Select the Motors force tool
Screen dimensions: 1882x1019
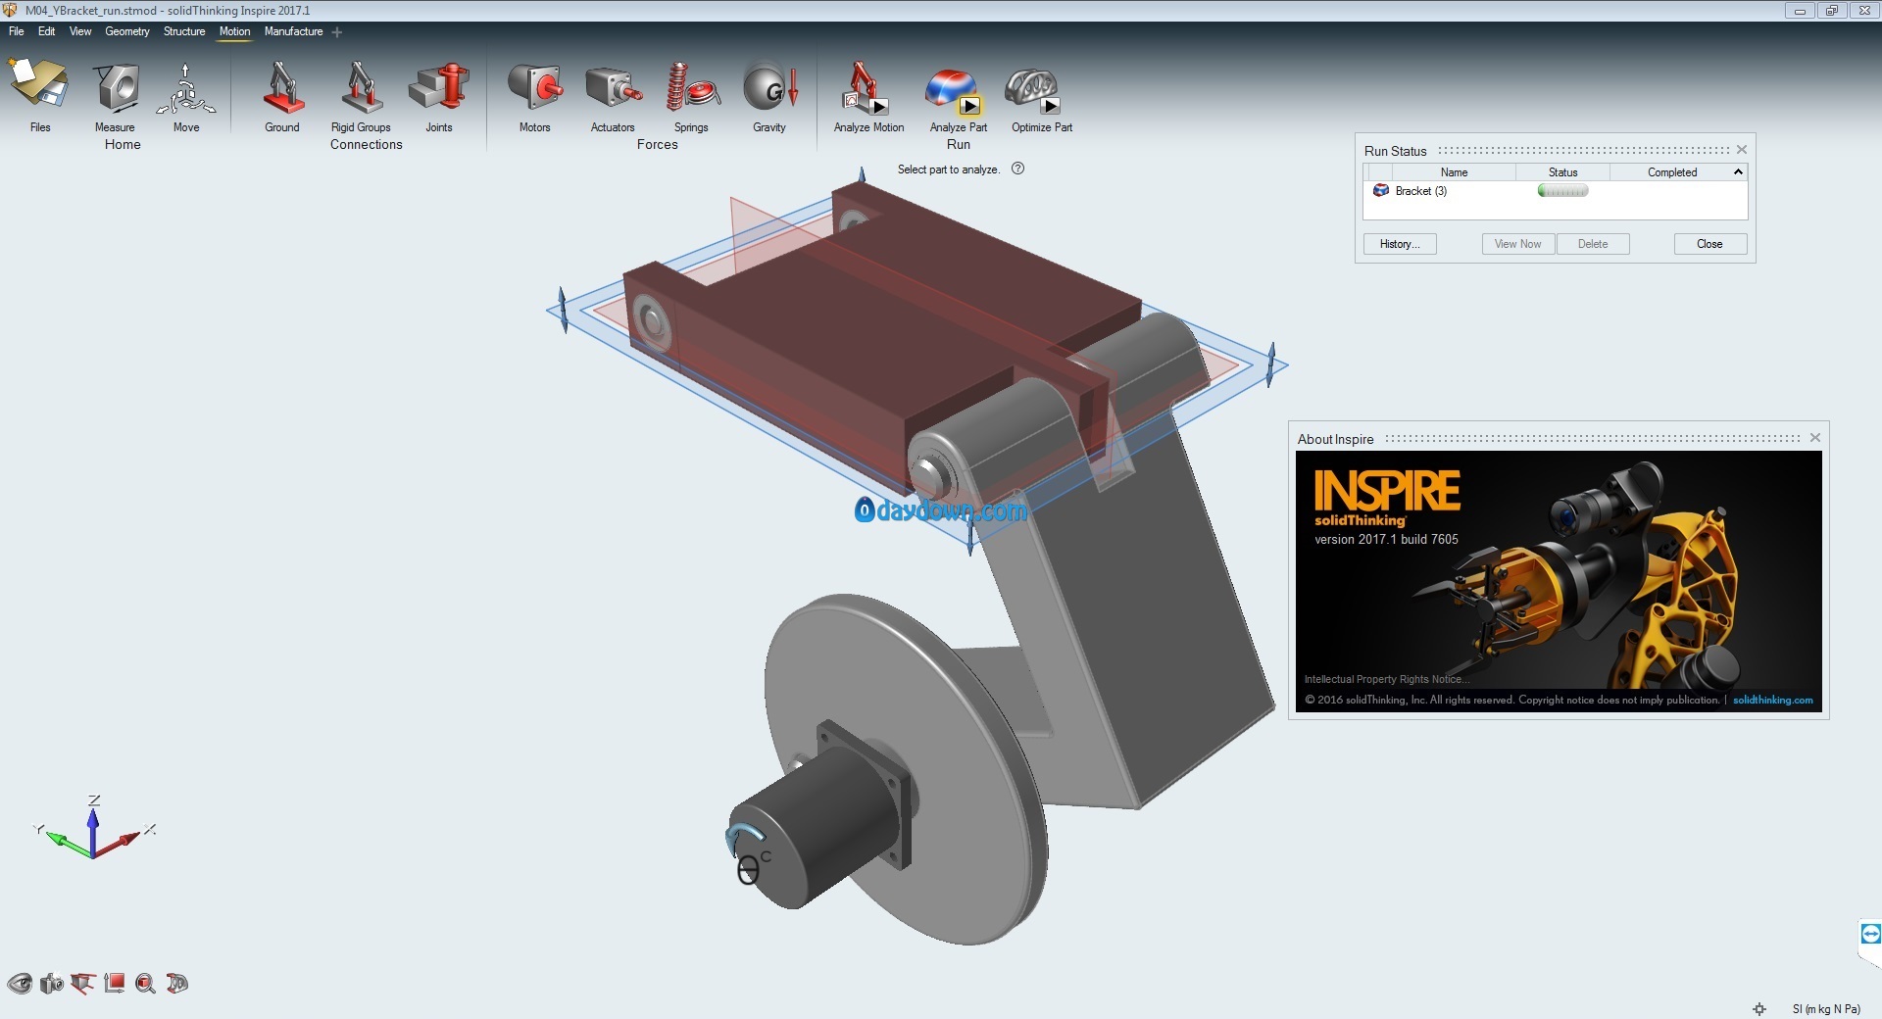tap(534, 86)
